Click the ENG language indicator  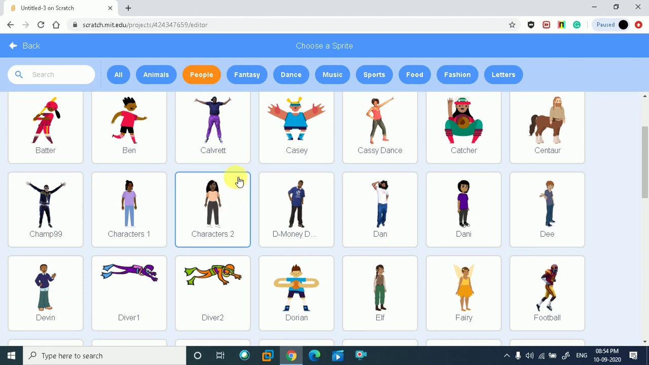[x=582, y=355]
